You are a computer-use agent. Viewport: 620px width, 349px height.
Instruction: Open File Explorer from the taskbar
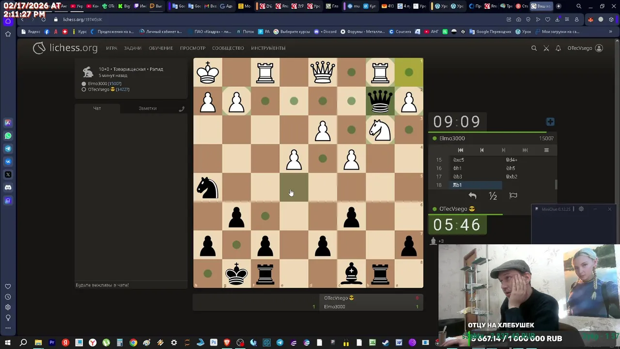(x=38, y=343)
